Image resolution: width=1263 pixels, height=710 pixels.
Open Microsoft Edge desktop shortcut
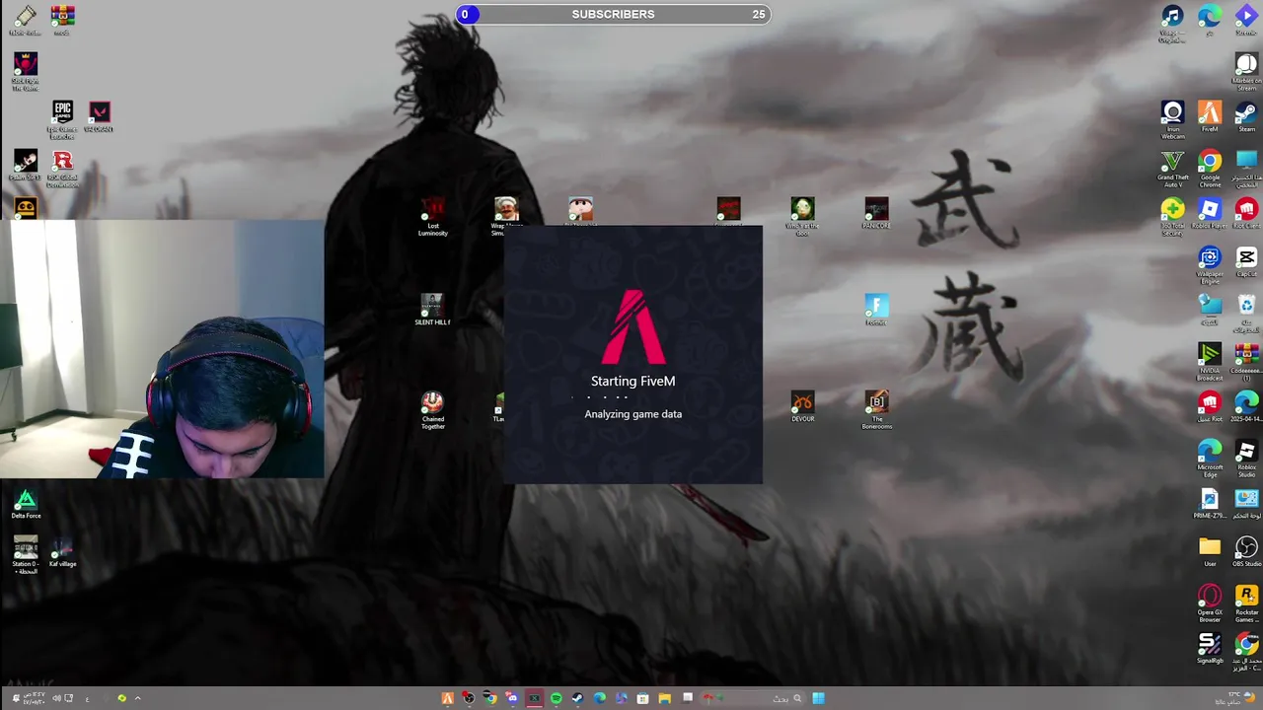pyautogui.click(x=1210, y=459)
